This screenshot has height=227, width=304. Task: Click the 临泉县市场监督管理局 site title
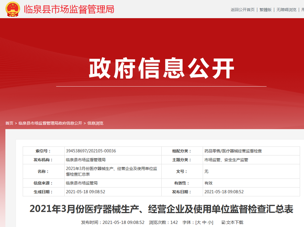coord(69,9)
